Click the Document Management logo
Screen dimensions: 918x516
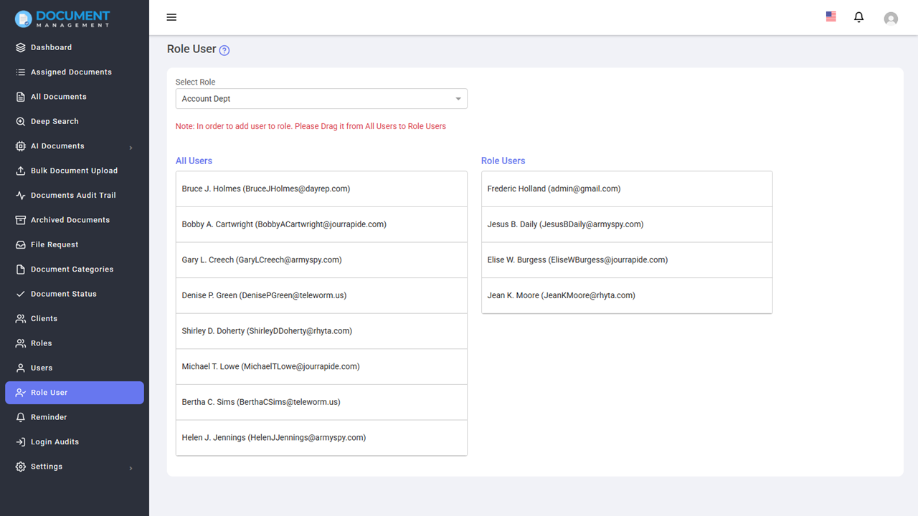(x=62, y=19)
